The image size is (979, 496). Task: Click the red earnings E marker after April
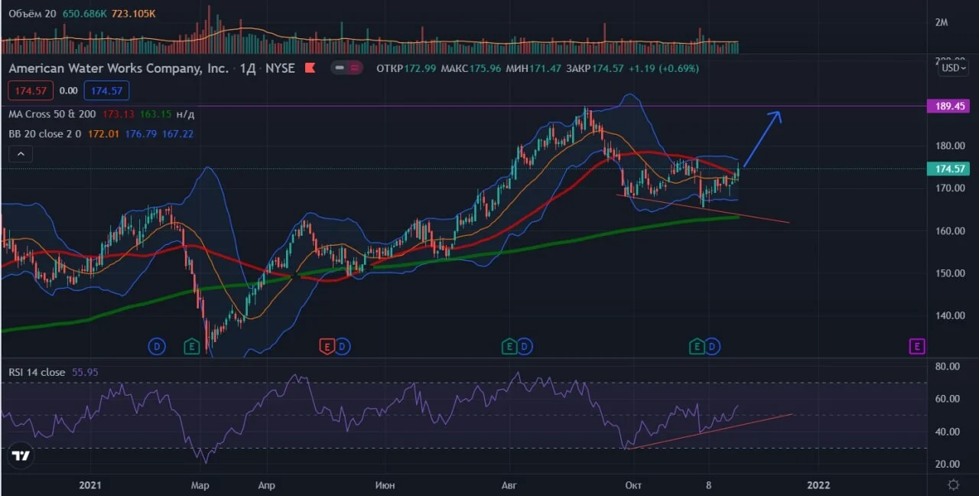327,348
